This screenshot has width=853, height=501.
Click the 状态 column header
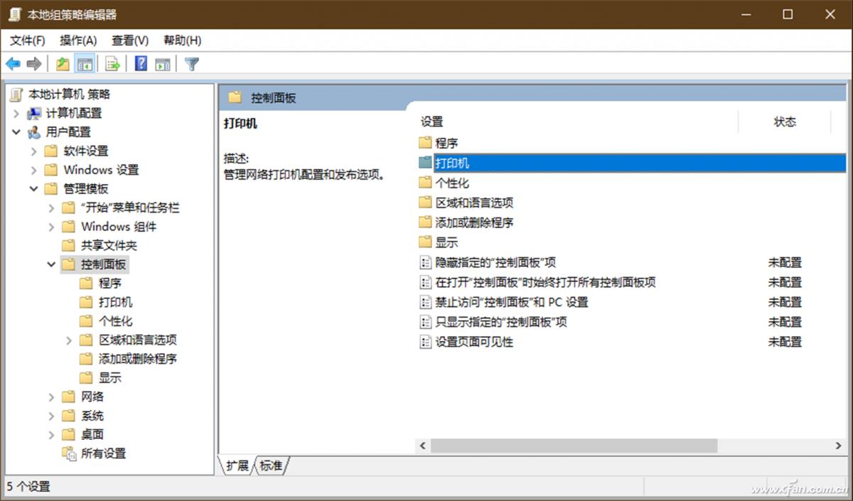coord(785,122)
